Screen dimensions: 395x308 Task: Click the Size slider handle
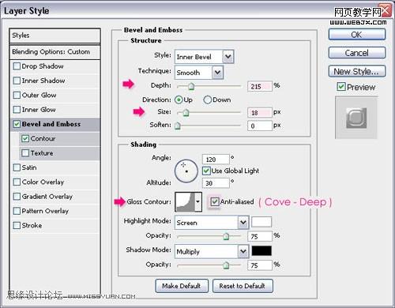click(x=186, y=113)
